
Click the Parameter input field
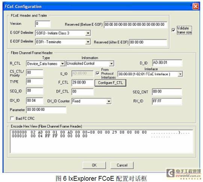click(x=46, y=110)
